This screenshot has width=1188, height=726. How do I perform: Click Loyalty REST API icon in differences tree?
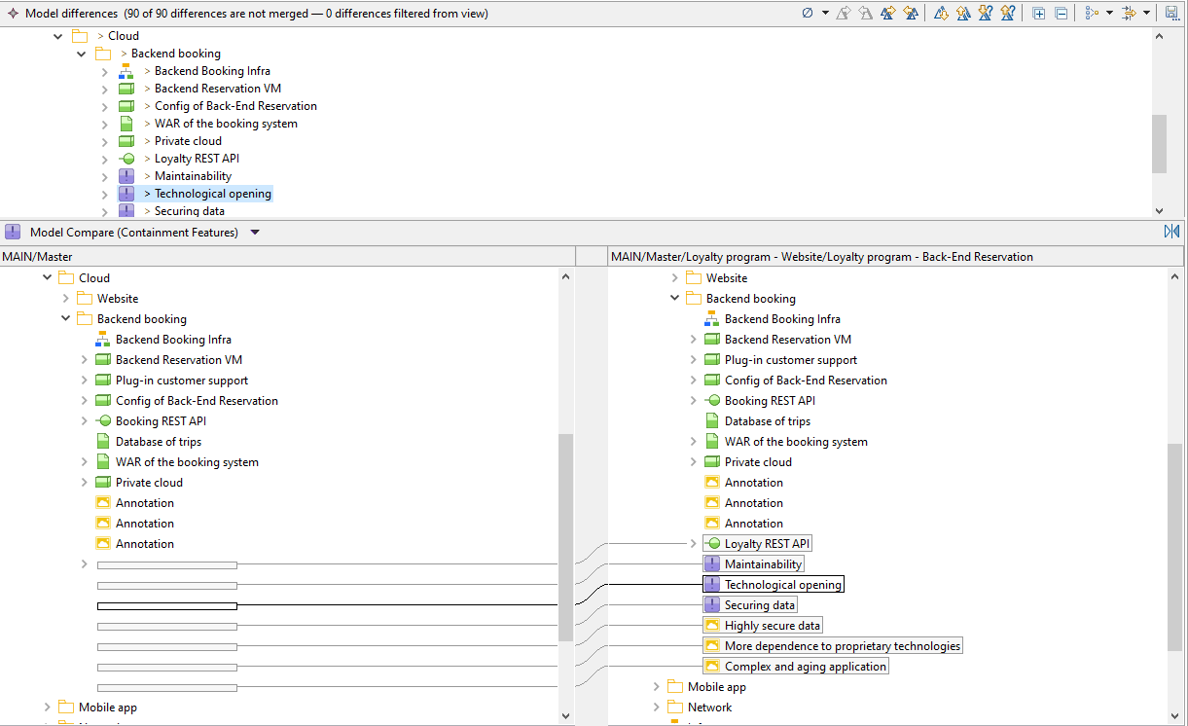pyautogui.click(x=126, y=159)
